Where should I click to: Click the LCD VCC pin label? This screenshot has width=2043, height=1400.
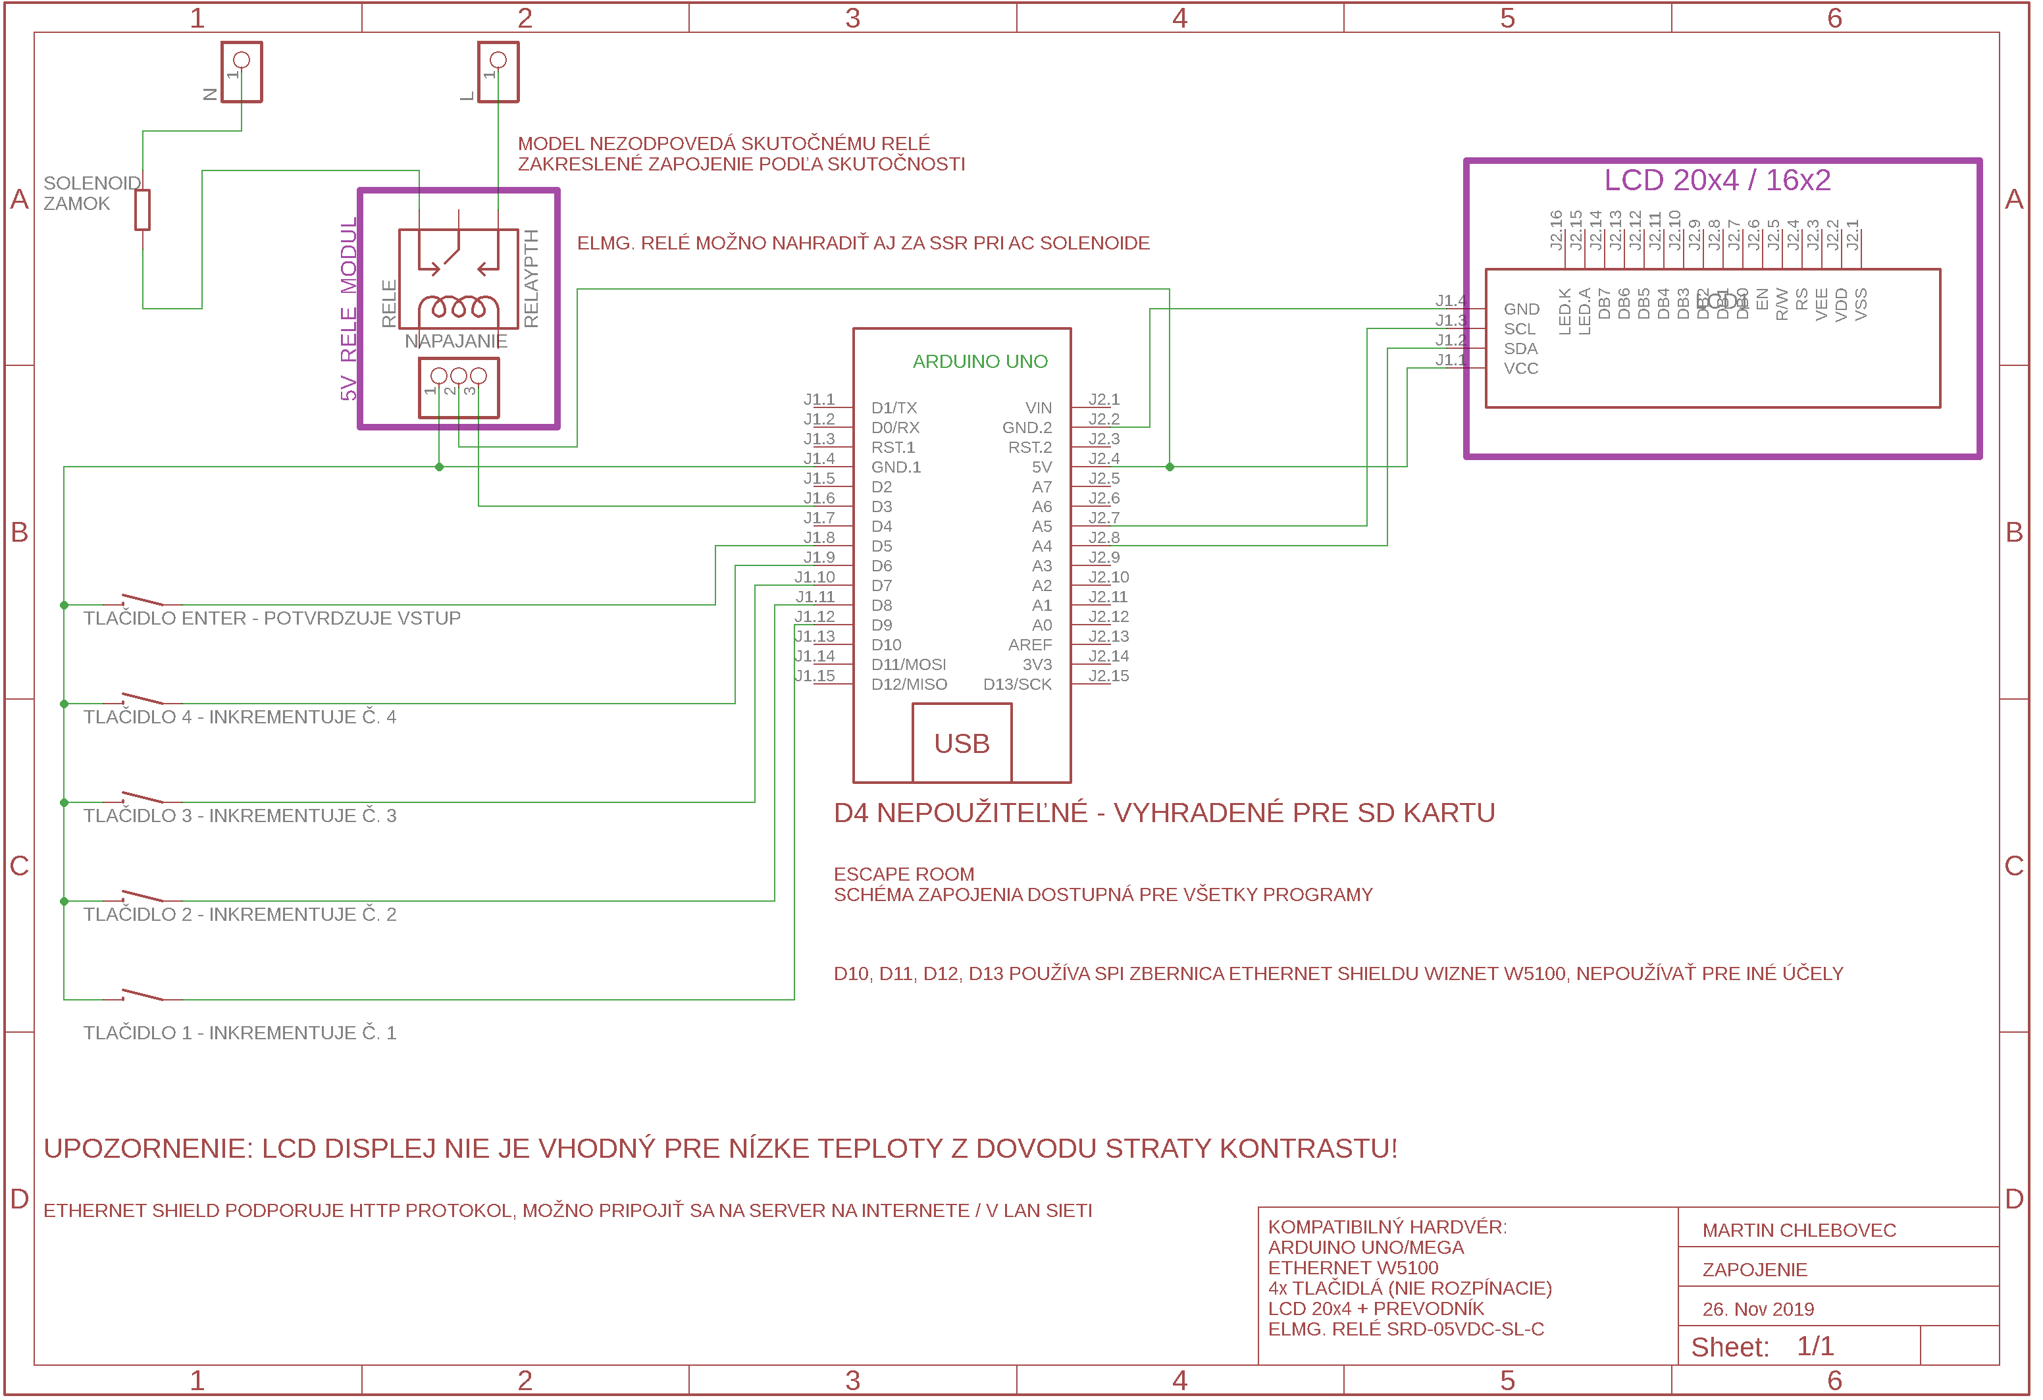point(1521,368)
